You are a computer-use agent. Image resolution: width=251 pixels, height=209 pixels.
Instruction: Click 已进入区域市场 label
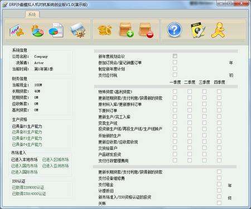pyautogui.click(x=55, y=159)
